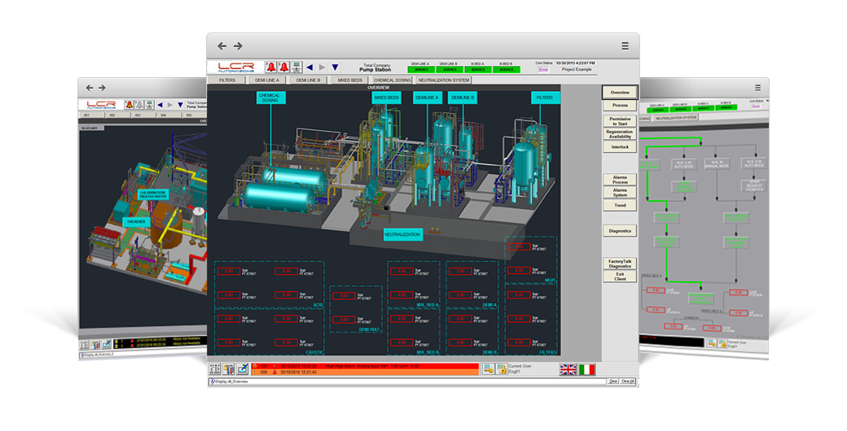This screenshot has width=847, height=431.
Task: Switch to the NEUTRALIZATION SYSTEM tab
Action: (x=443, y=81)
